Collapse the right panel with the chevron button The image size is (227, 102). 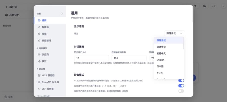(x=224, y=6)
